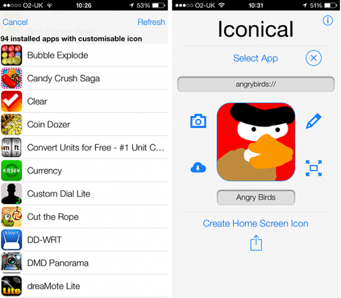Clear the selected app with the circled X
The image size is (341, 298).
click(313, 58)
